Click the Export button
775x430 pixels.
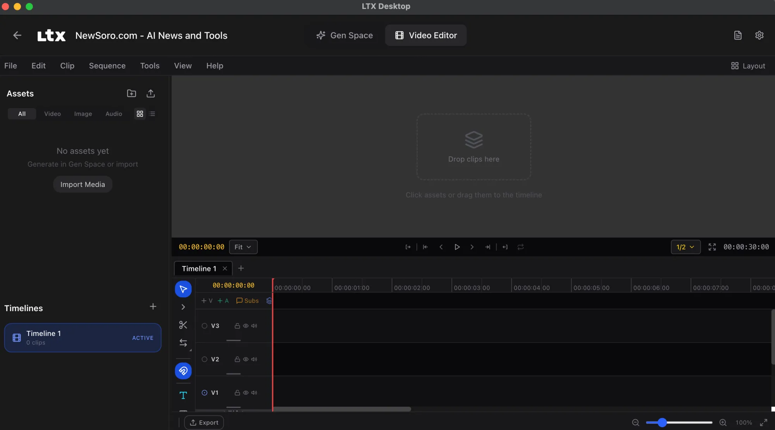204,422
